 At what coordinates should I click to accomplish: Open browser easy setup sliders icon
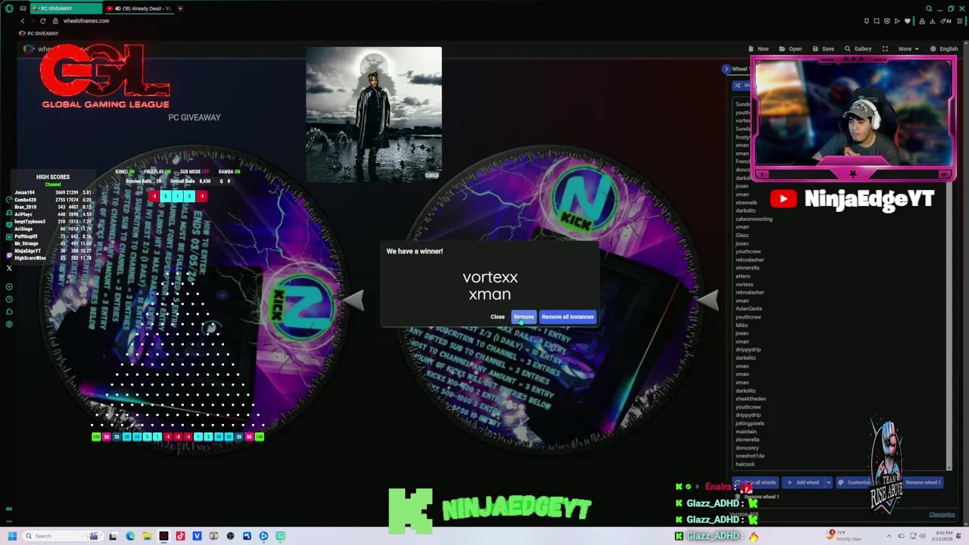(960, 20)
